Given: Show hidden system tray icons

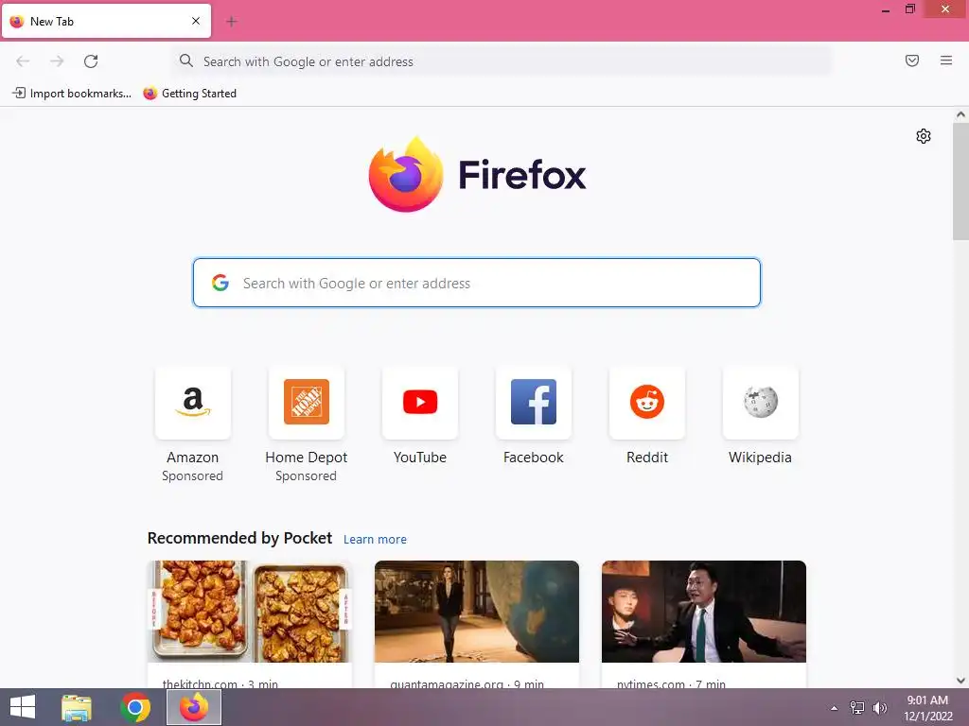Looking at the screenshot, I should (x=835, y=708).
